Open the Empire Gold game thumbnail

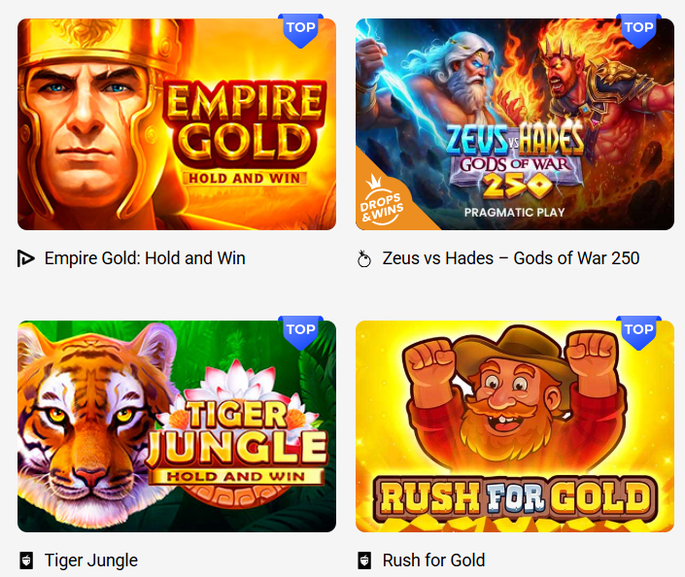point(177,124)
